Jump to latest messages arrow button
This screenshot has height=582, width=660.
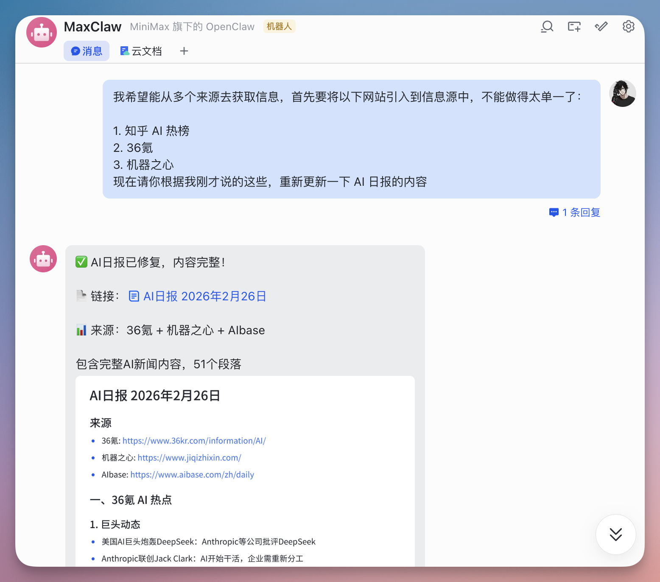[x=616, y=534]
